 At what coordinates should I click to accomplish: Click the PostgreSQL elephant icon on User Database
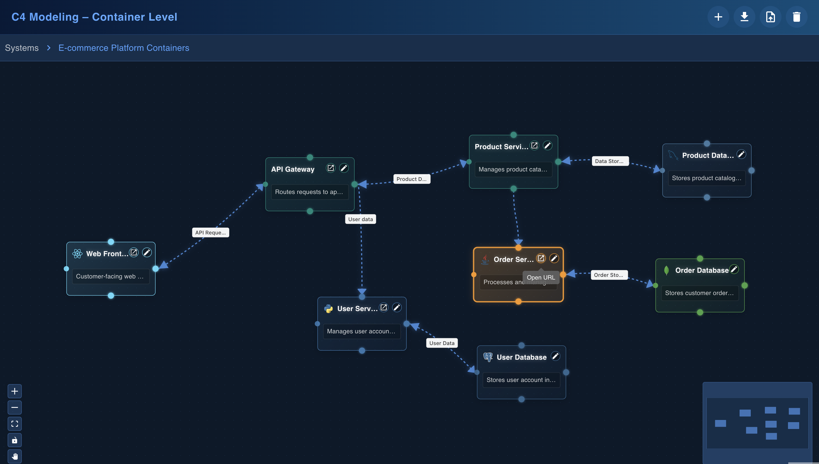[488, 357]
